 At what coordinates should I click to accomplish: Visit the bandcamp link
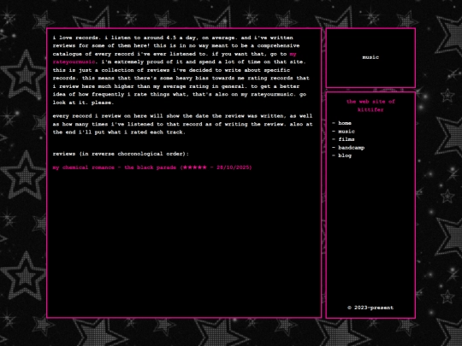(x=352, y=148)
